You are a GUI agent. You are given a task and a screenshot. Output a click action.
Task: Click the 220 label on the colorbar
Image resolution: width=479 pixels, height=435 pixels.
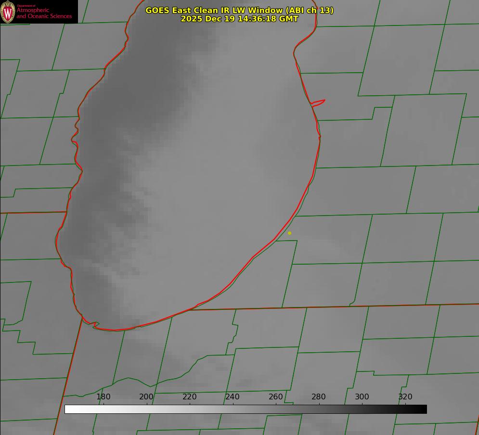pos(189,397)
